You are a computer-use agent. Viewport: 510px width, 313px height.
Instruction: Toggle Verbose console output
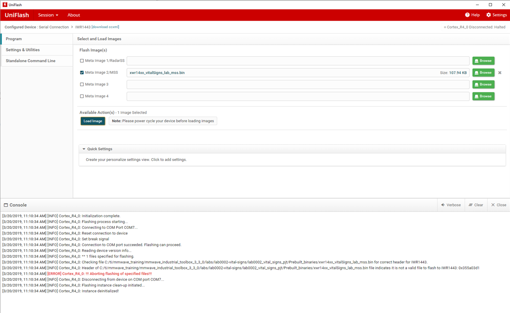coord(451,205)
